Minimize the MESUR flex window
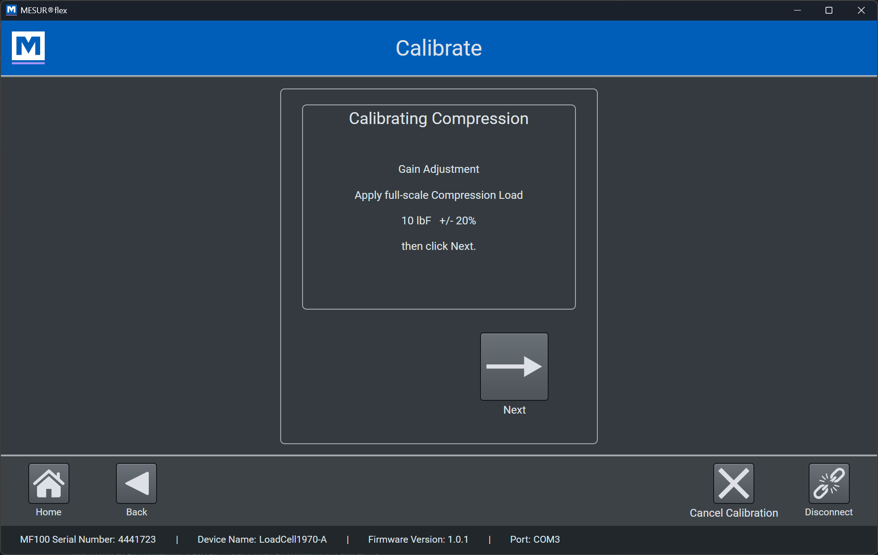 pos(797,10)
